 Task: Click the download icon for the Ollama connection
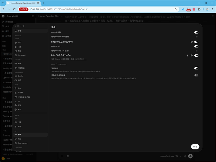(x=188, y=55)
